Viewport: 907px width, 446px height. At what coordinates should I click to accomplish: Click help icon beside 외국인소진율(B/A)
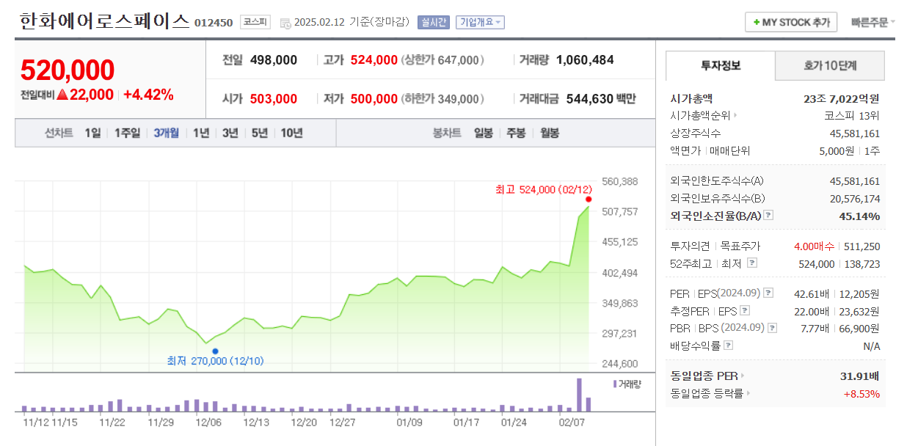768,216
